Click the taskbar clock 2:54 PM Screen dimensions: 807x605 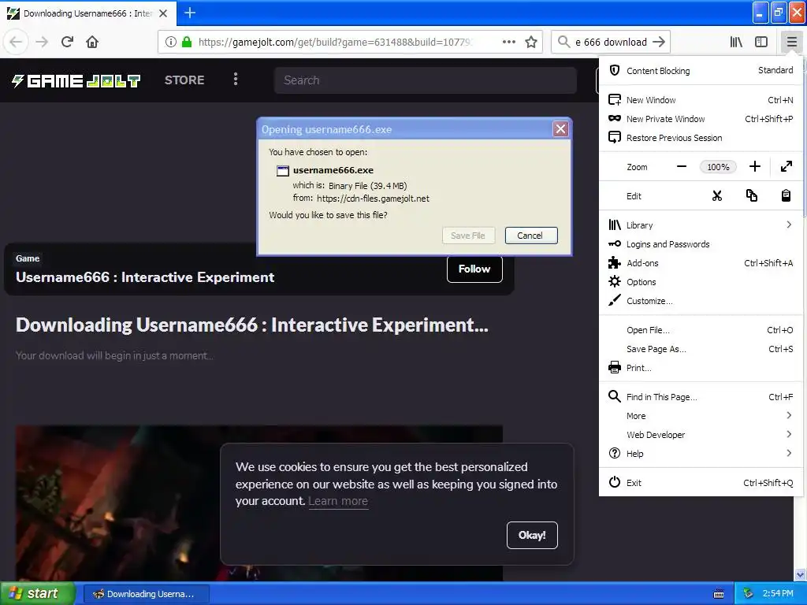click(778, 593)
